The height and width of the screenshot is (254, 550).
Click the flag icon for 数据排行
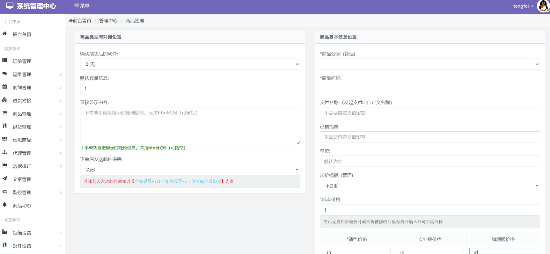point(5,165)
